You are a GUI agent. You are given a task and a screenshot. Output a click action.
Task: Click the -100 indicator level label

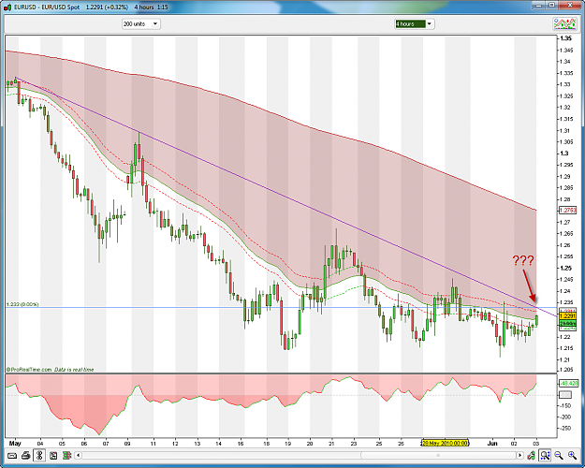pyautogui.click(x=565, y=395)
